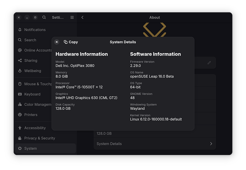Select processor text Intel Core i5-10500T
The image size is (246, 170).
pos(79,87)
